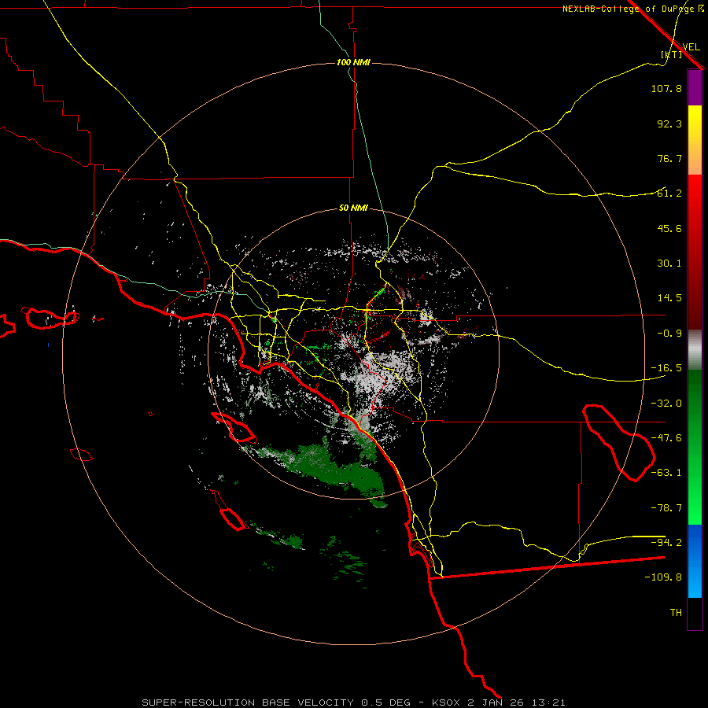The image size is (708, 708).
Task: Click the VEL legend title
Action: pyautogui.click(x=691, y=47)
